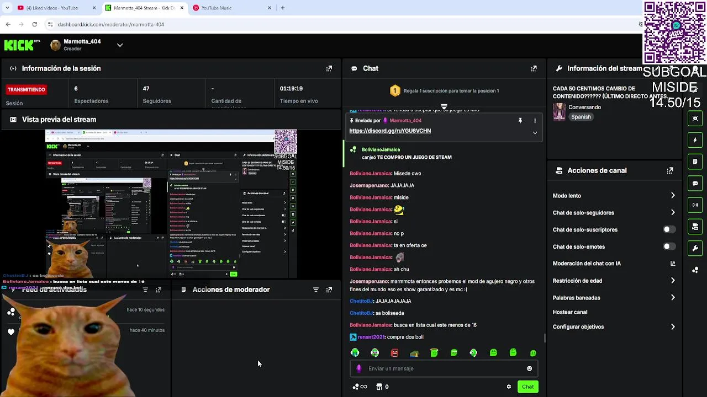Image resolution: width=707 pixels, height=397 pixels.
Task: Click the 'hace 10 segundos' activity entry
Action: (x=146, y=310)
